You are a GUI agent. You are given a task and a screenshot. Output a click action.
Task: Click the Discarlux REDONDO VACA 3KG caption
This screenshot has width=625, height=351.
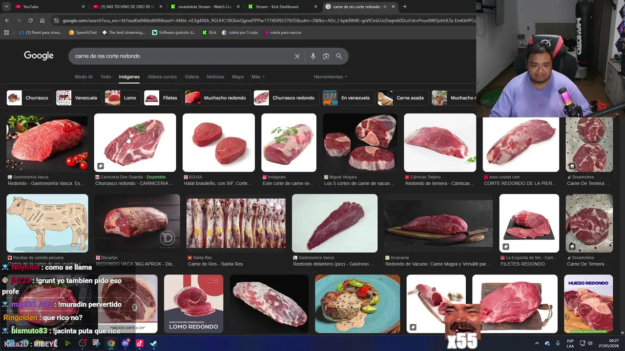[136, 264]
